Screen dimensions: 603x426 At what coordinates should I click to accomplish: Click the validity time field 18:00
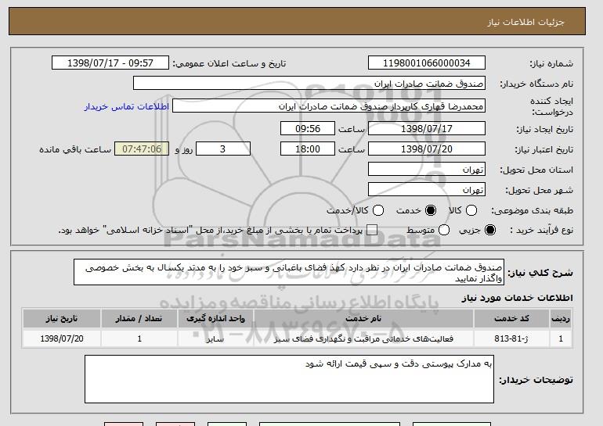point(308,149)
